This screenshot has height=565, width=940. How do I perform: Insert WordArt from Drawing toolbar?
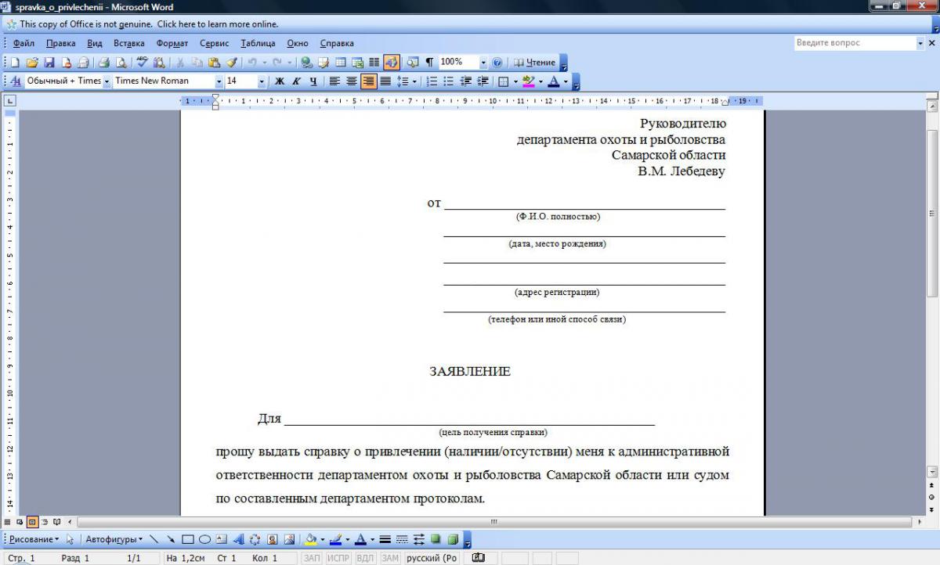238,539
